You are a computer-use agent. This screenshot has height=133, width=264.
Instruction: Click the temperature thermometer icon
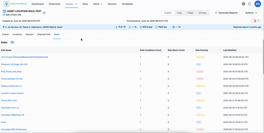click(116, 27)
